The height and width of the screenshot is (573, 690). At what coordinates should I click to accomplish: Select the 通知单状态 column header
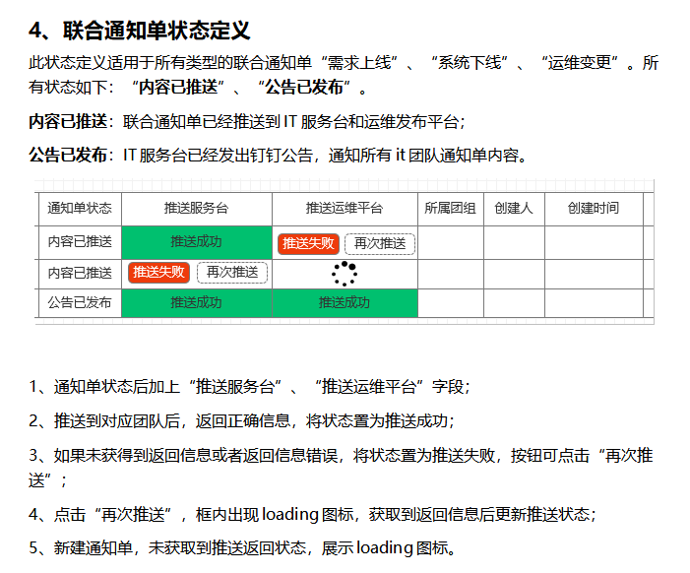pos(80,209)
